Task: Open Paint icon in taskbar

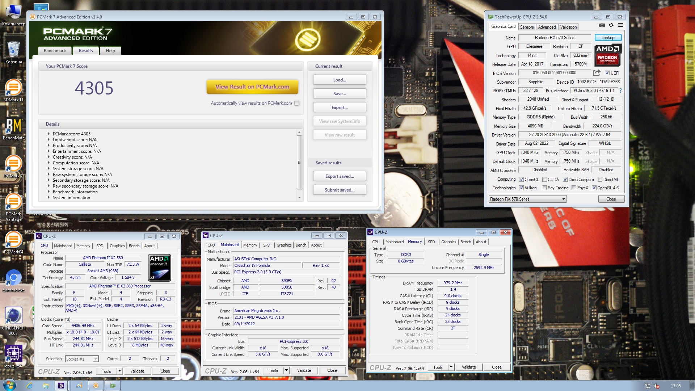Action: (x=79, y=386)
